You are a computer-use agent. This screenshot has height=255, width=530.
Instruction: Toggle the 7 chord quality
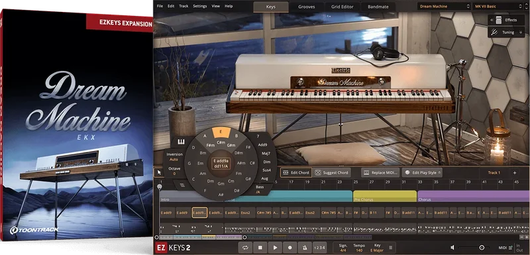click(x=258, y=136)
